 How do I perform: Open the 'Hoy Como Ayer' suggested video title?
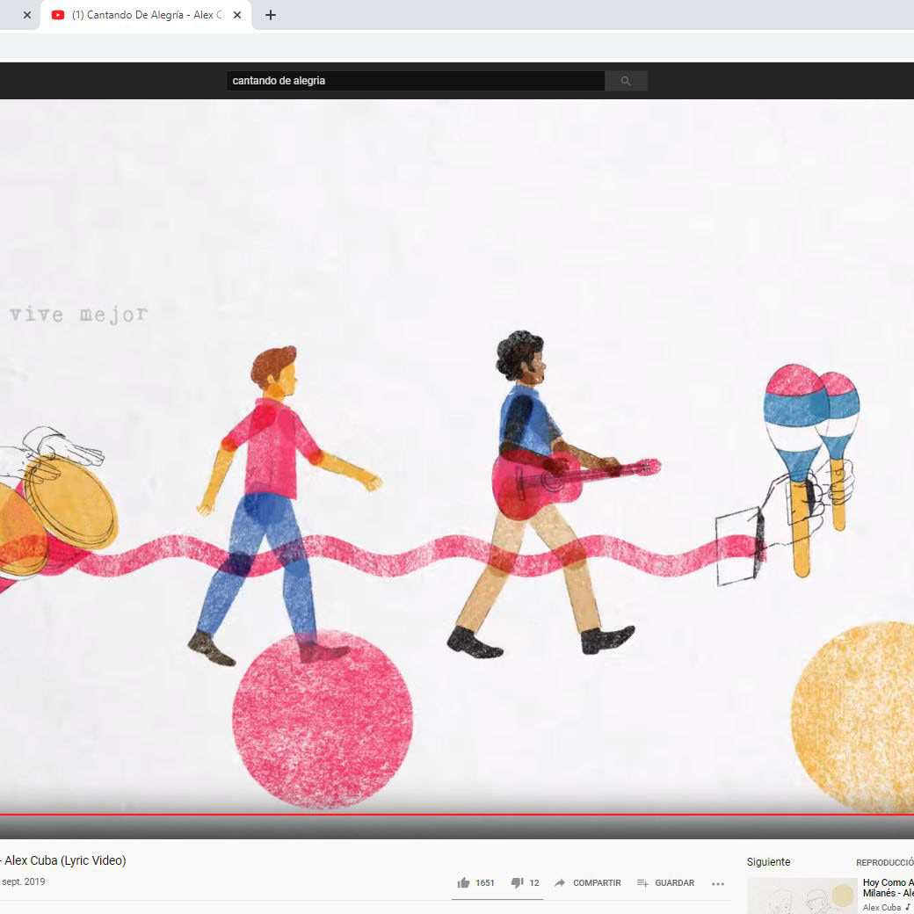(888, 888)
